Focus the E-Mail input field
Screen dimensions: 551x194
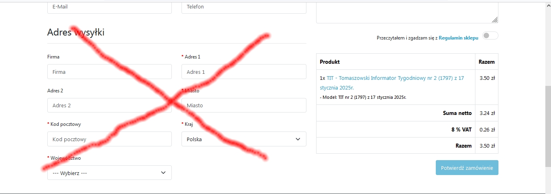point(110,7)
